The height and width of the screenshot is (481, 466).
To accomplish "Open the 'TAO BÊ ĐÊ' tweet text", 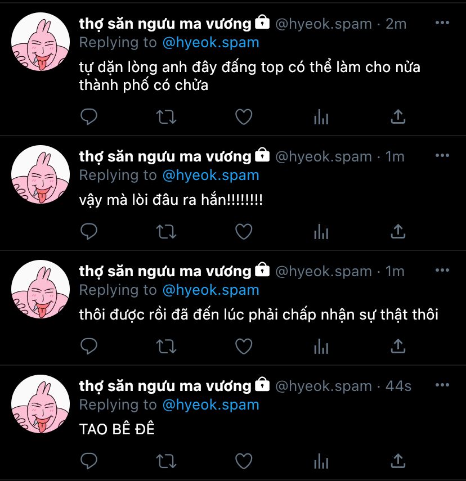I will tap(117, 429).
